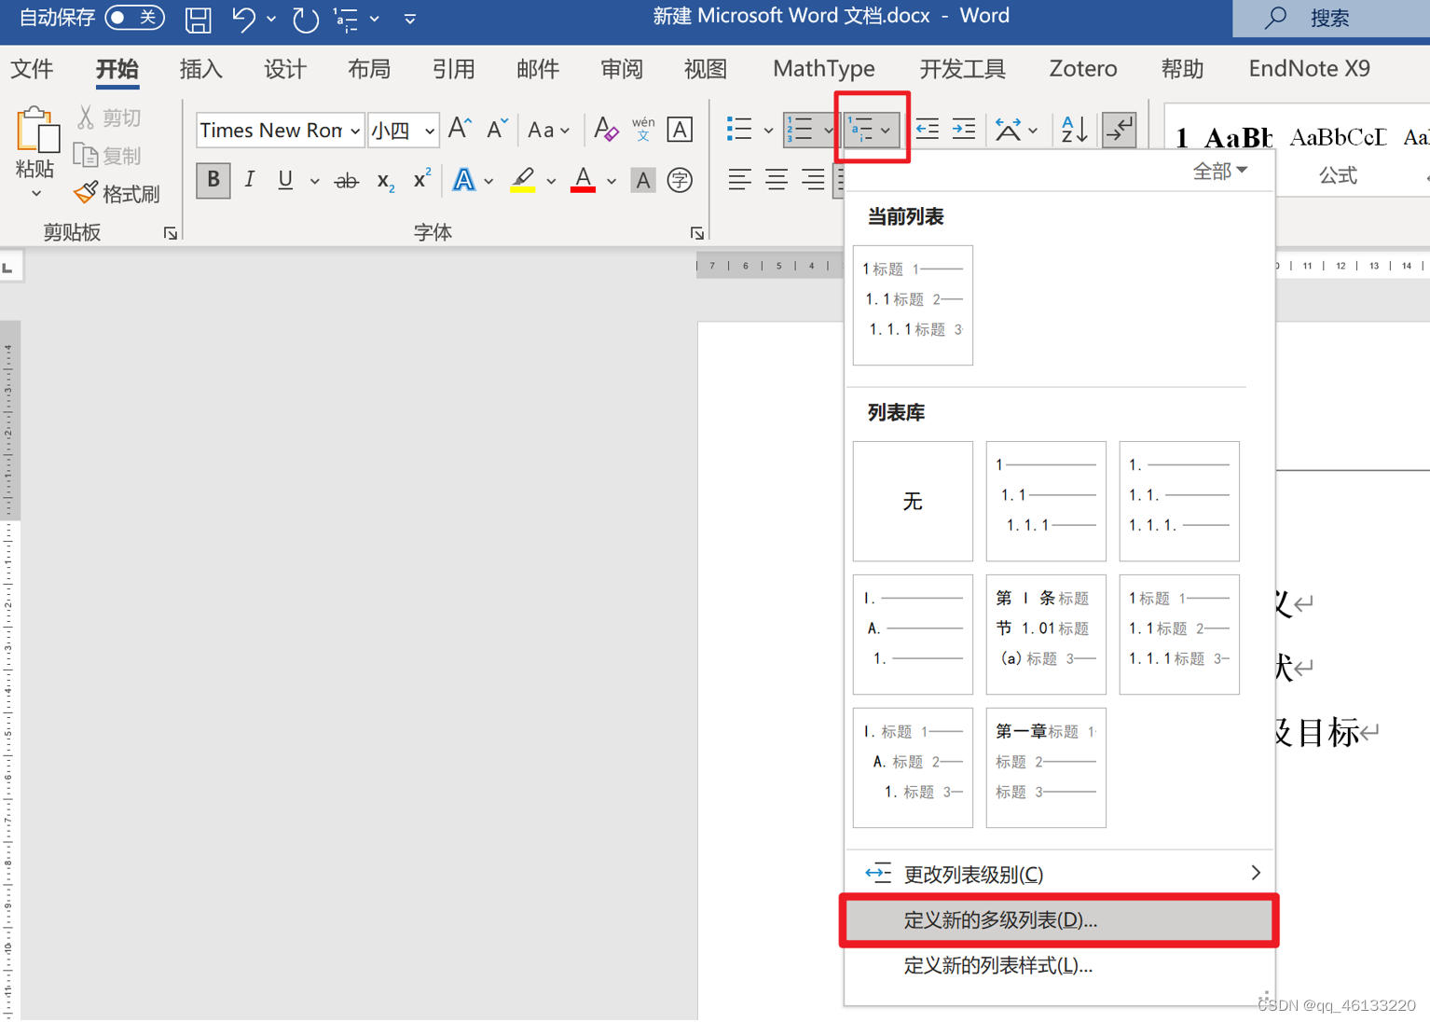This screenshot has width=1430, height=1022.
Task: Open the 文件 tab
Action: point(33,69)
